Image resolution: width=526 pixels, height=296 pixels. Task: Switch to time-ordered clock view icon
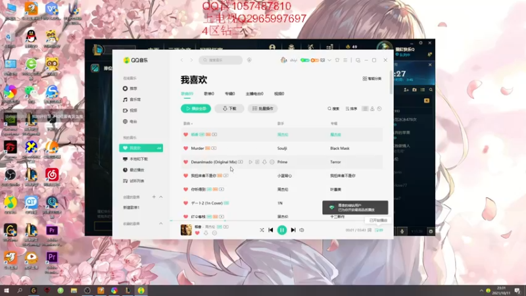379,109
